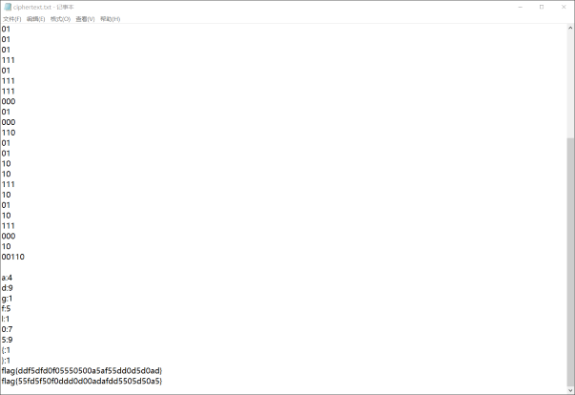Place cursor on line g:1
575x395 pixels.
[x=7, y=299]
